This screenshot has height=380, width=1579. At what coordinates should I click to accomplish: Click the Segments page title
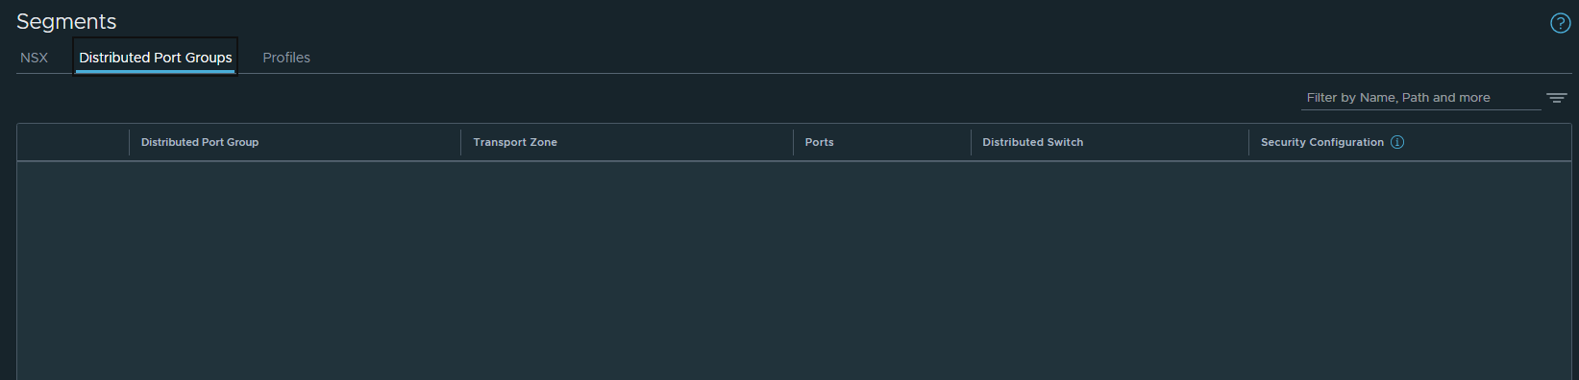(66, 21)
